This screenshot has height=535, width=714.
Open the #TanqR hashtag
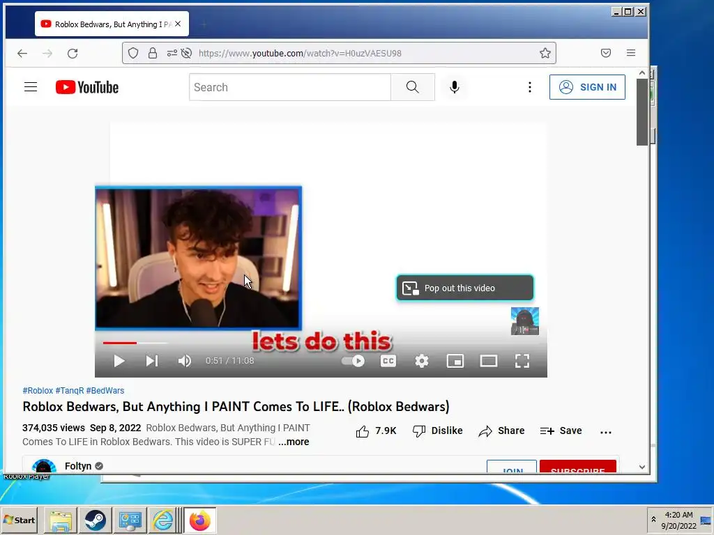(x=70, y=390)
